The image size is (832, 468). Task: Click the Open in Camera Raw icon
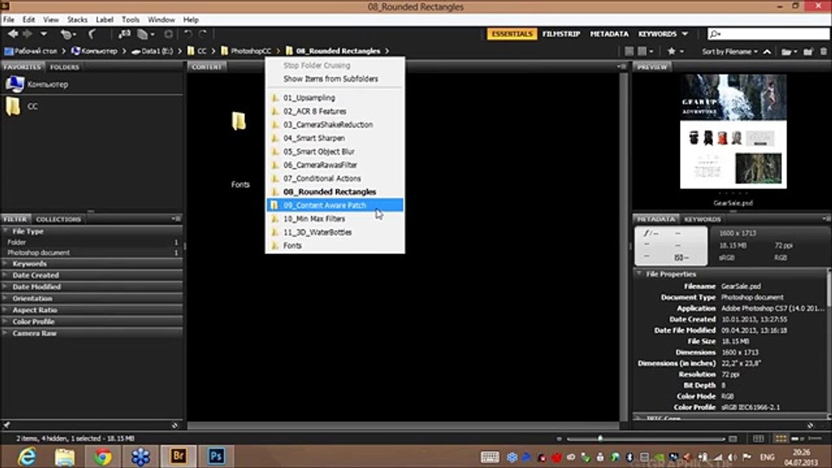169,34
